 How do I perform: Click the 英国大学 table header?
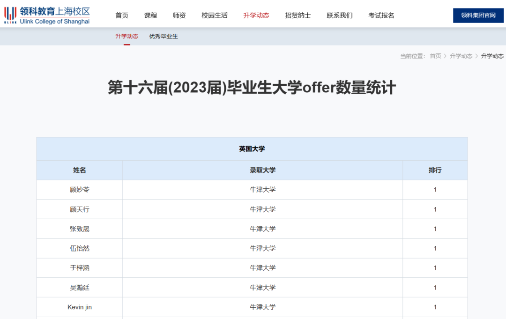click(x=252, y=148)
